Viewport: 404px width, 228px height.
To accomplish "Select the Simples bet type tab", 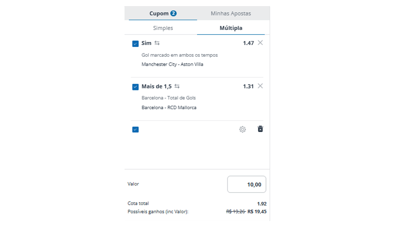I will (163, 28).
